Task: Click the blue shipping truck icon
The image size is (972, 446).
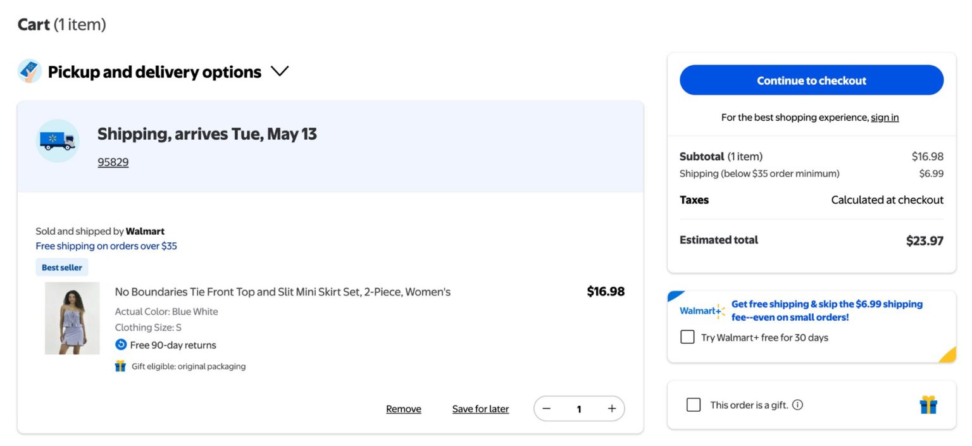Action: (57, 140)
